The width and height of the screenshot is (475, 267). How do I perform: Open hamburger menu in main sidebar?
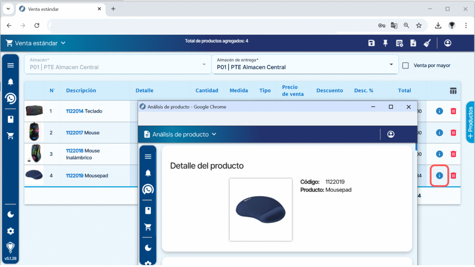[11, 65]
